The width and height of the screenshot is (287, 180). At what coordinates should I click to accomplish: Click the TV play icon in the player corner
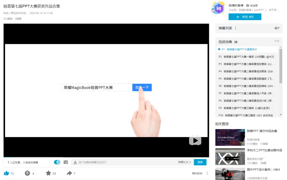point(195,141)
